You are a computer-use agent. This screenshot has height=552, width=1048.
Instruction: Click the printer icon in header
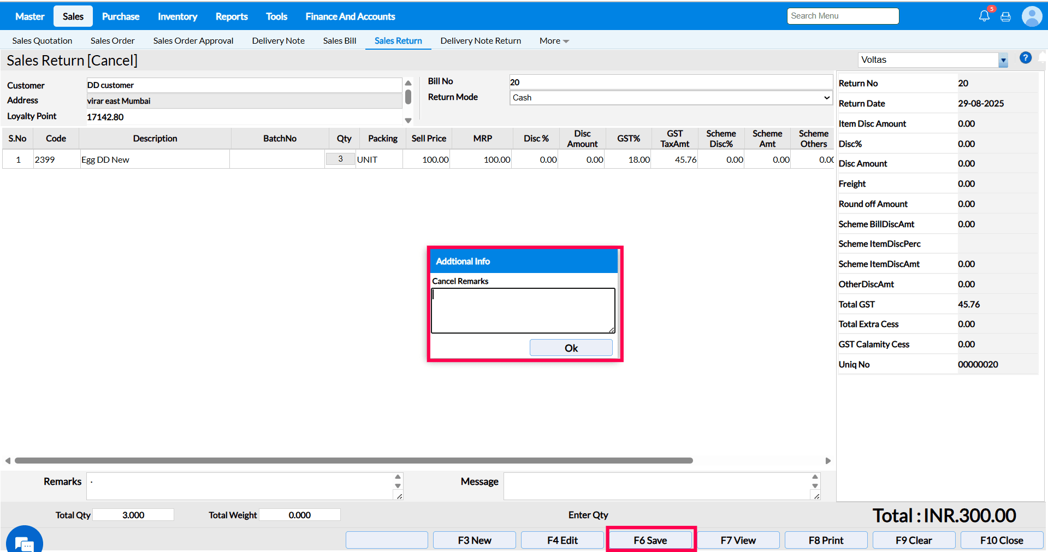[x=1005, y=16]
